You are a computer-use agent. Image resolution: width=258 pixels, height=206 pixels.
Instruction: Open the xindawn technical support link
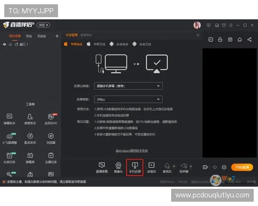[132, 151]
